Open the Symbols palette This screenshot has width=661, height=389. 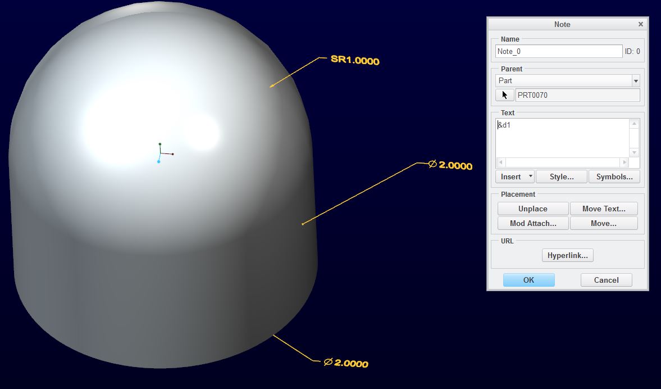(x=614, y=177)
